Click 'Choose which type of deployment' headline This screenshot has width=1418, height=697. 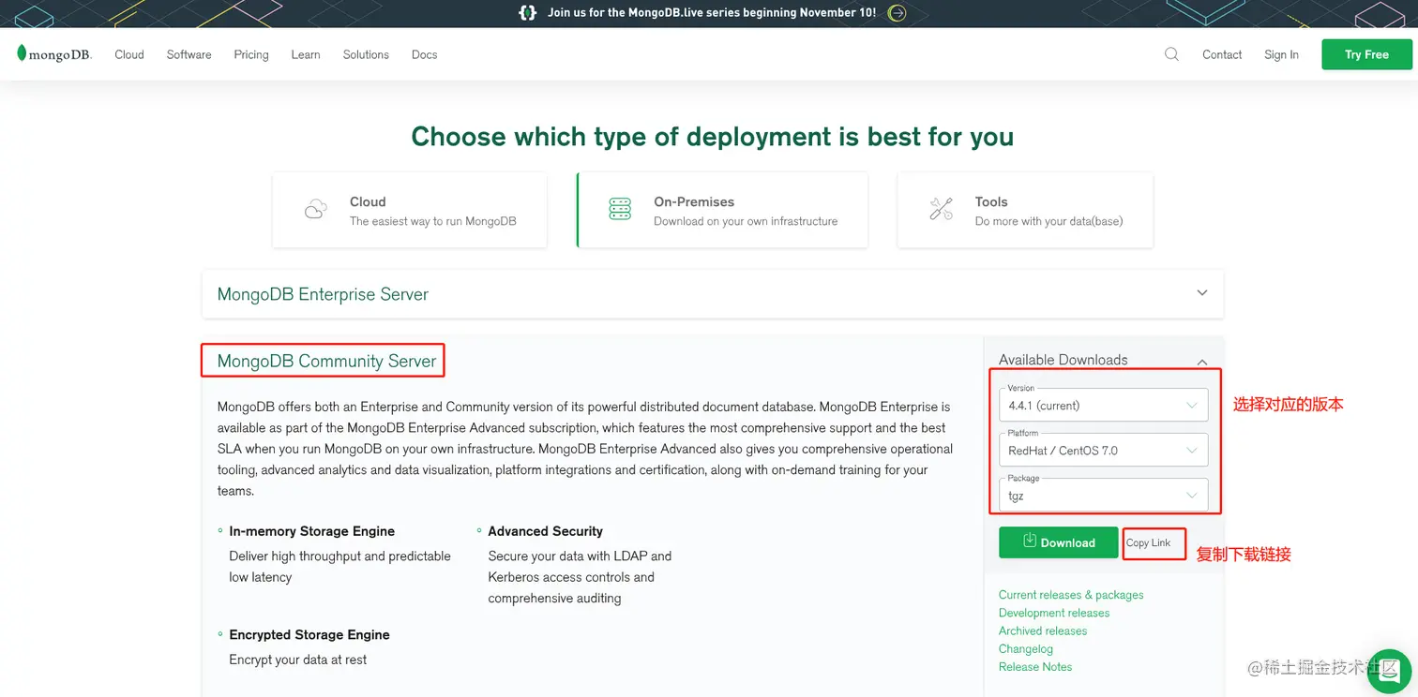pyautogui.click(x=713, y=137)
